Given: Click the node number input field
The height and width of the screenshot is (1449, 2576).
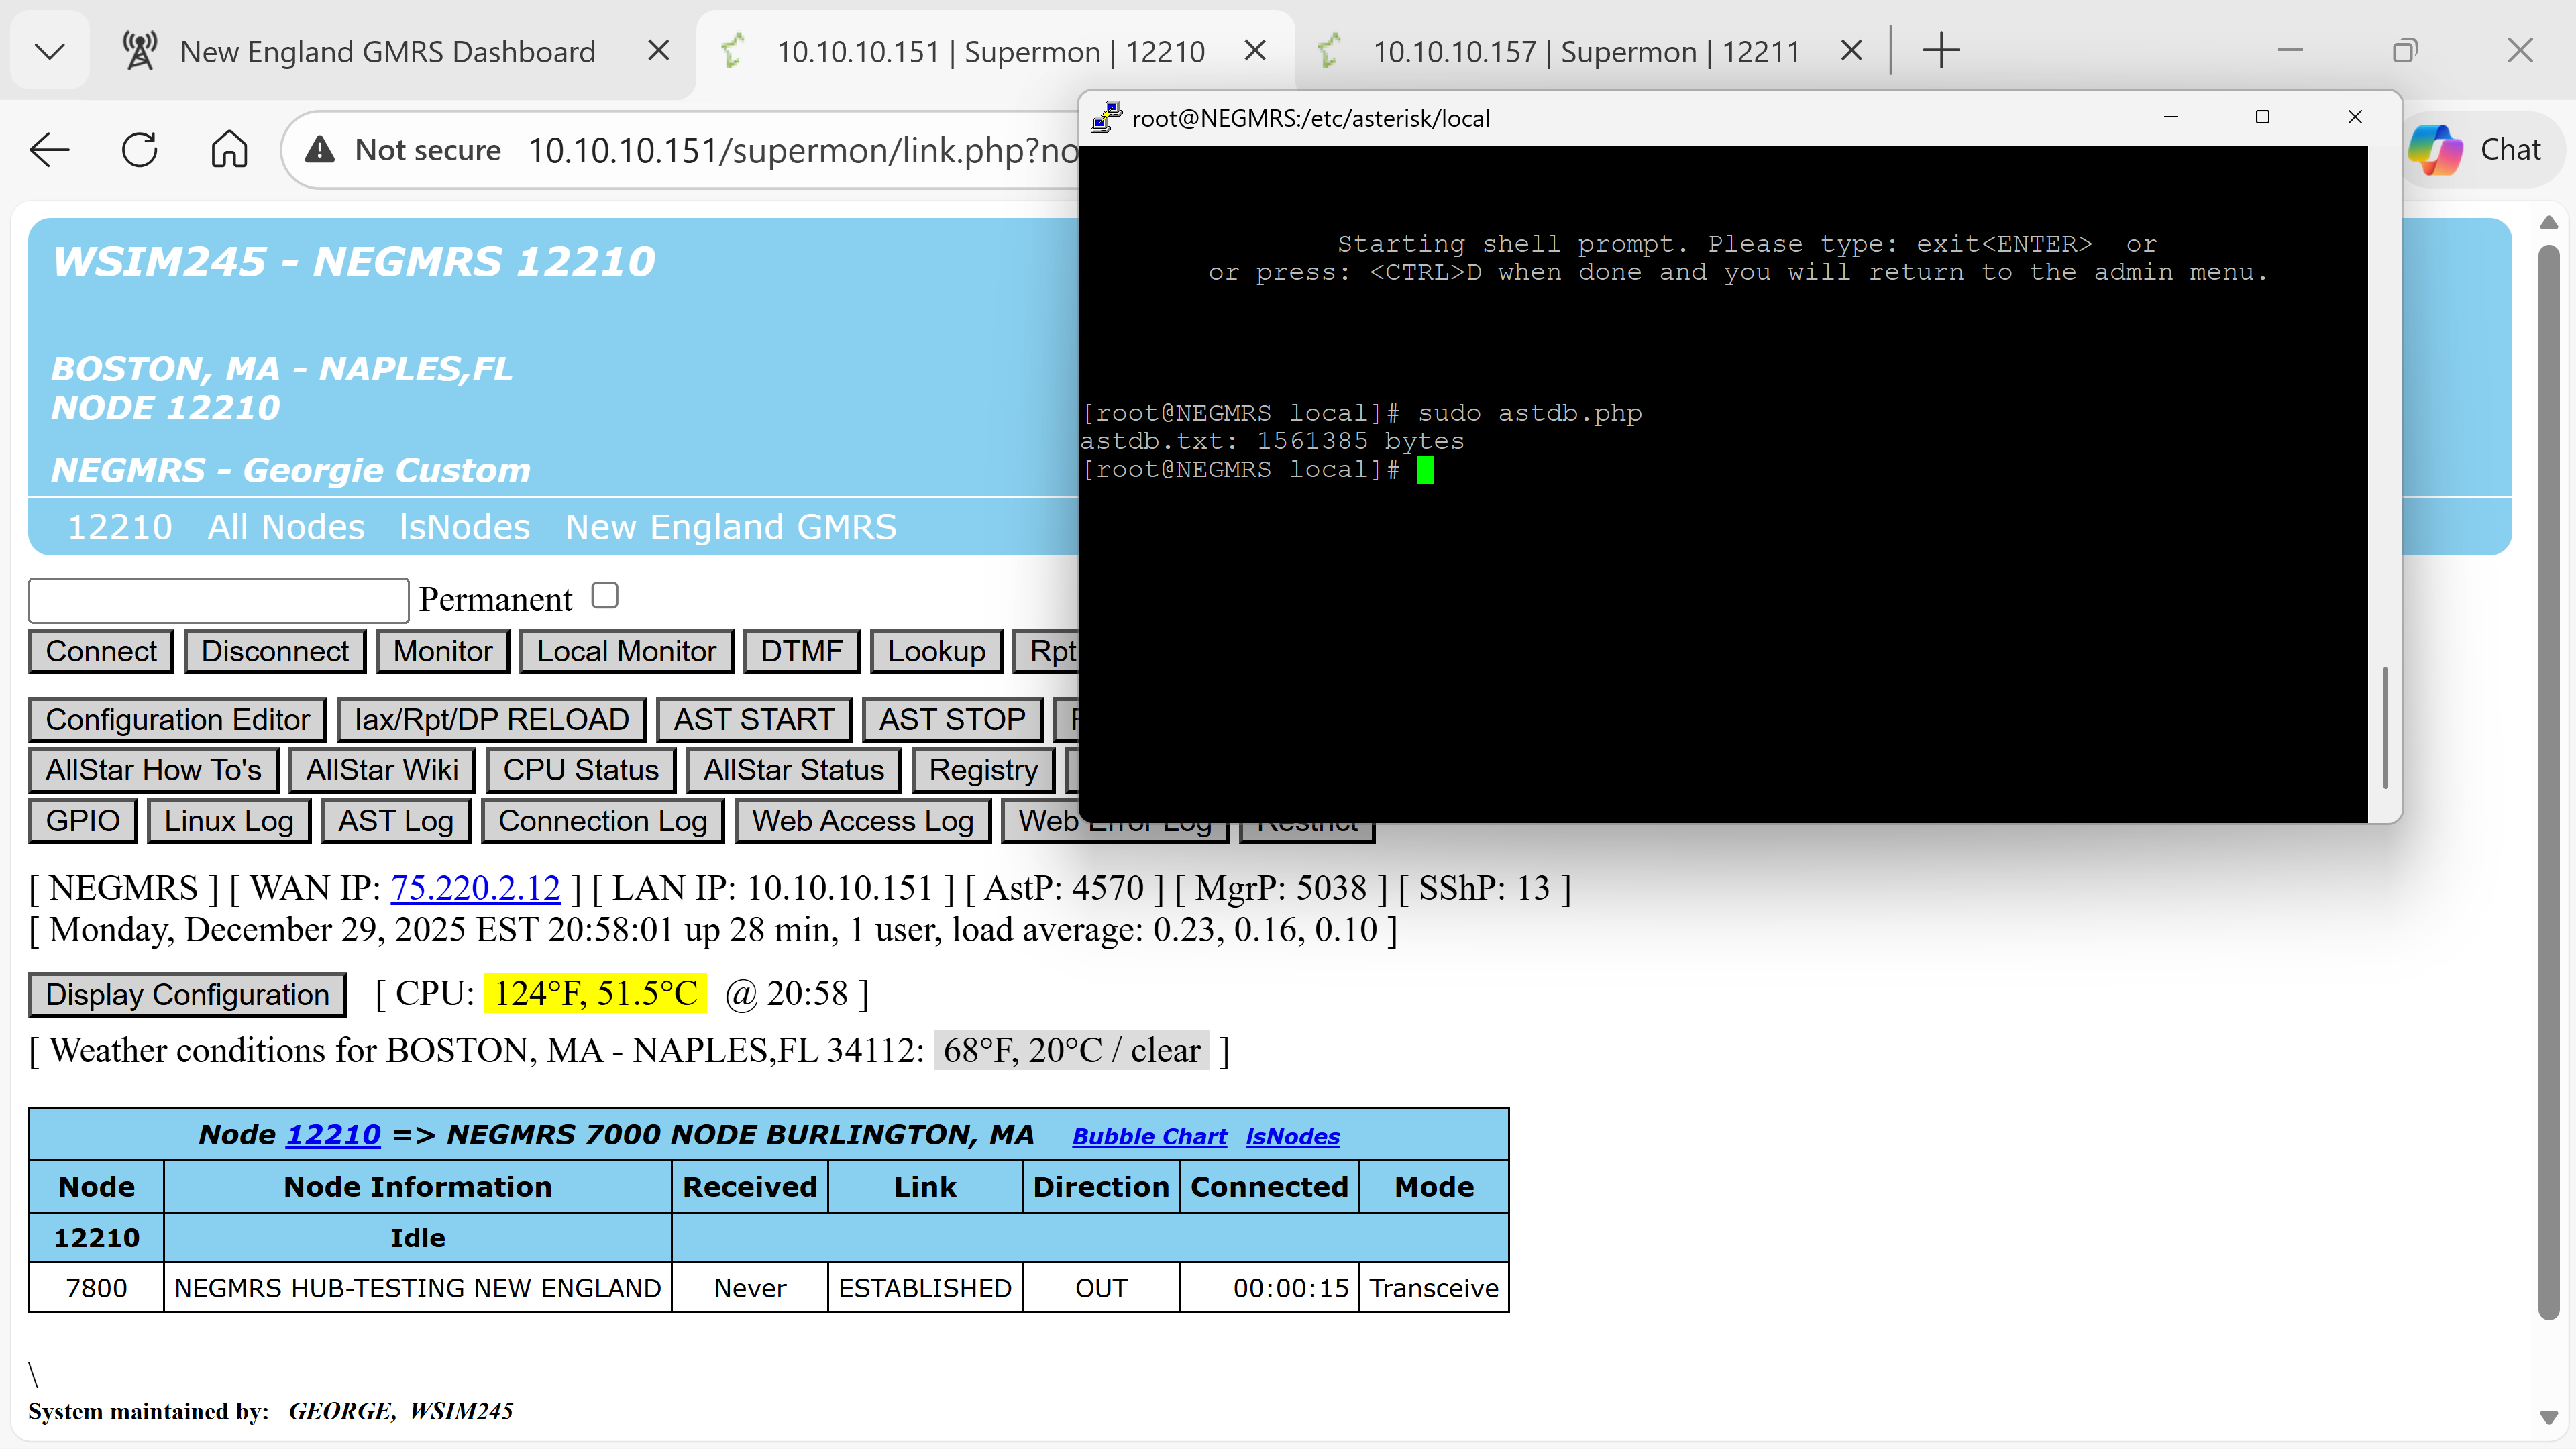Looking at the screenshot, I should tap(218, 600).
